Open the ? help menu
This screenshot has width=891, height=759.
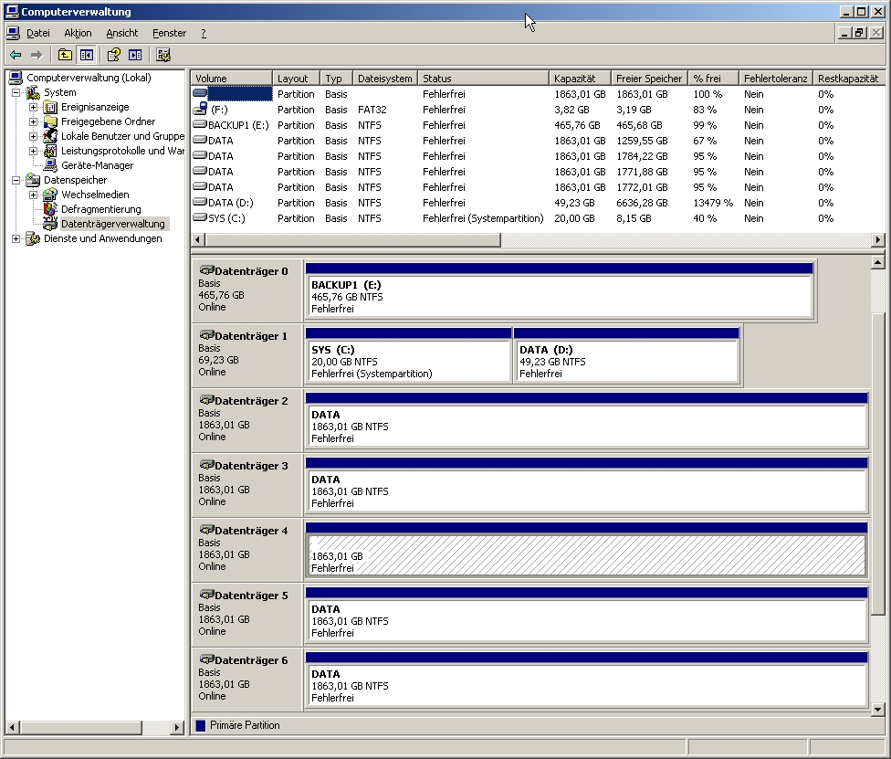tap(204, 33)
